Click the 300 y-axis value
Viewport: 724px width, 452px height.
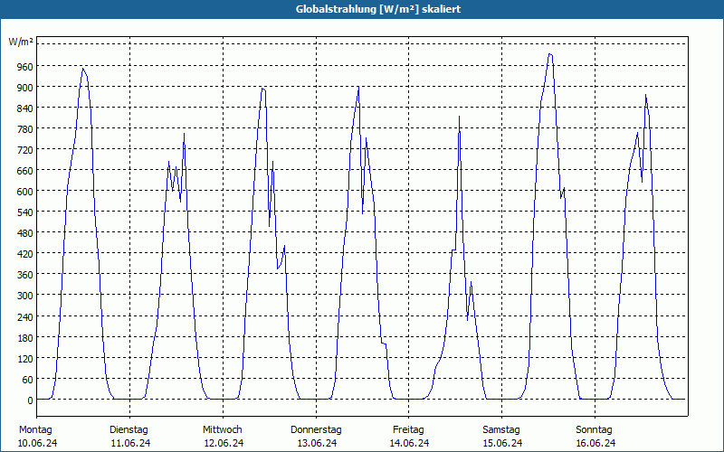[24, 297]
